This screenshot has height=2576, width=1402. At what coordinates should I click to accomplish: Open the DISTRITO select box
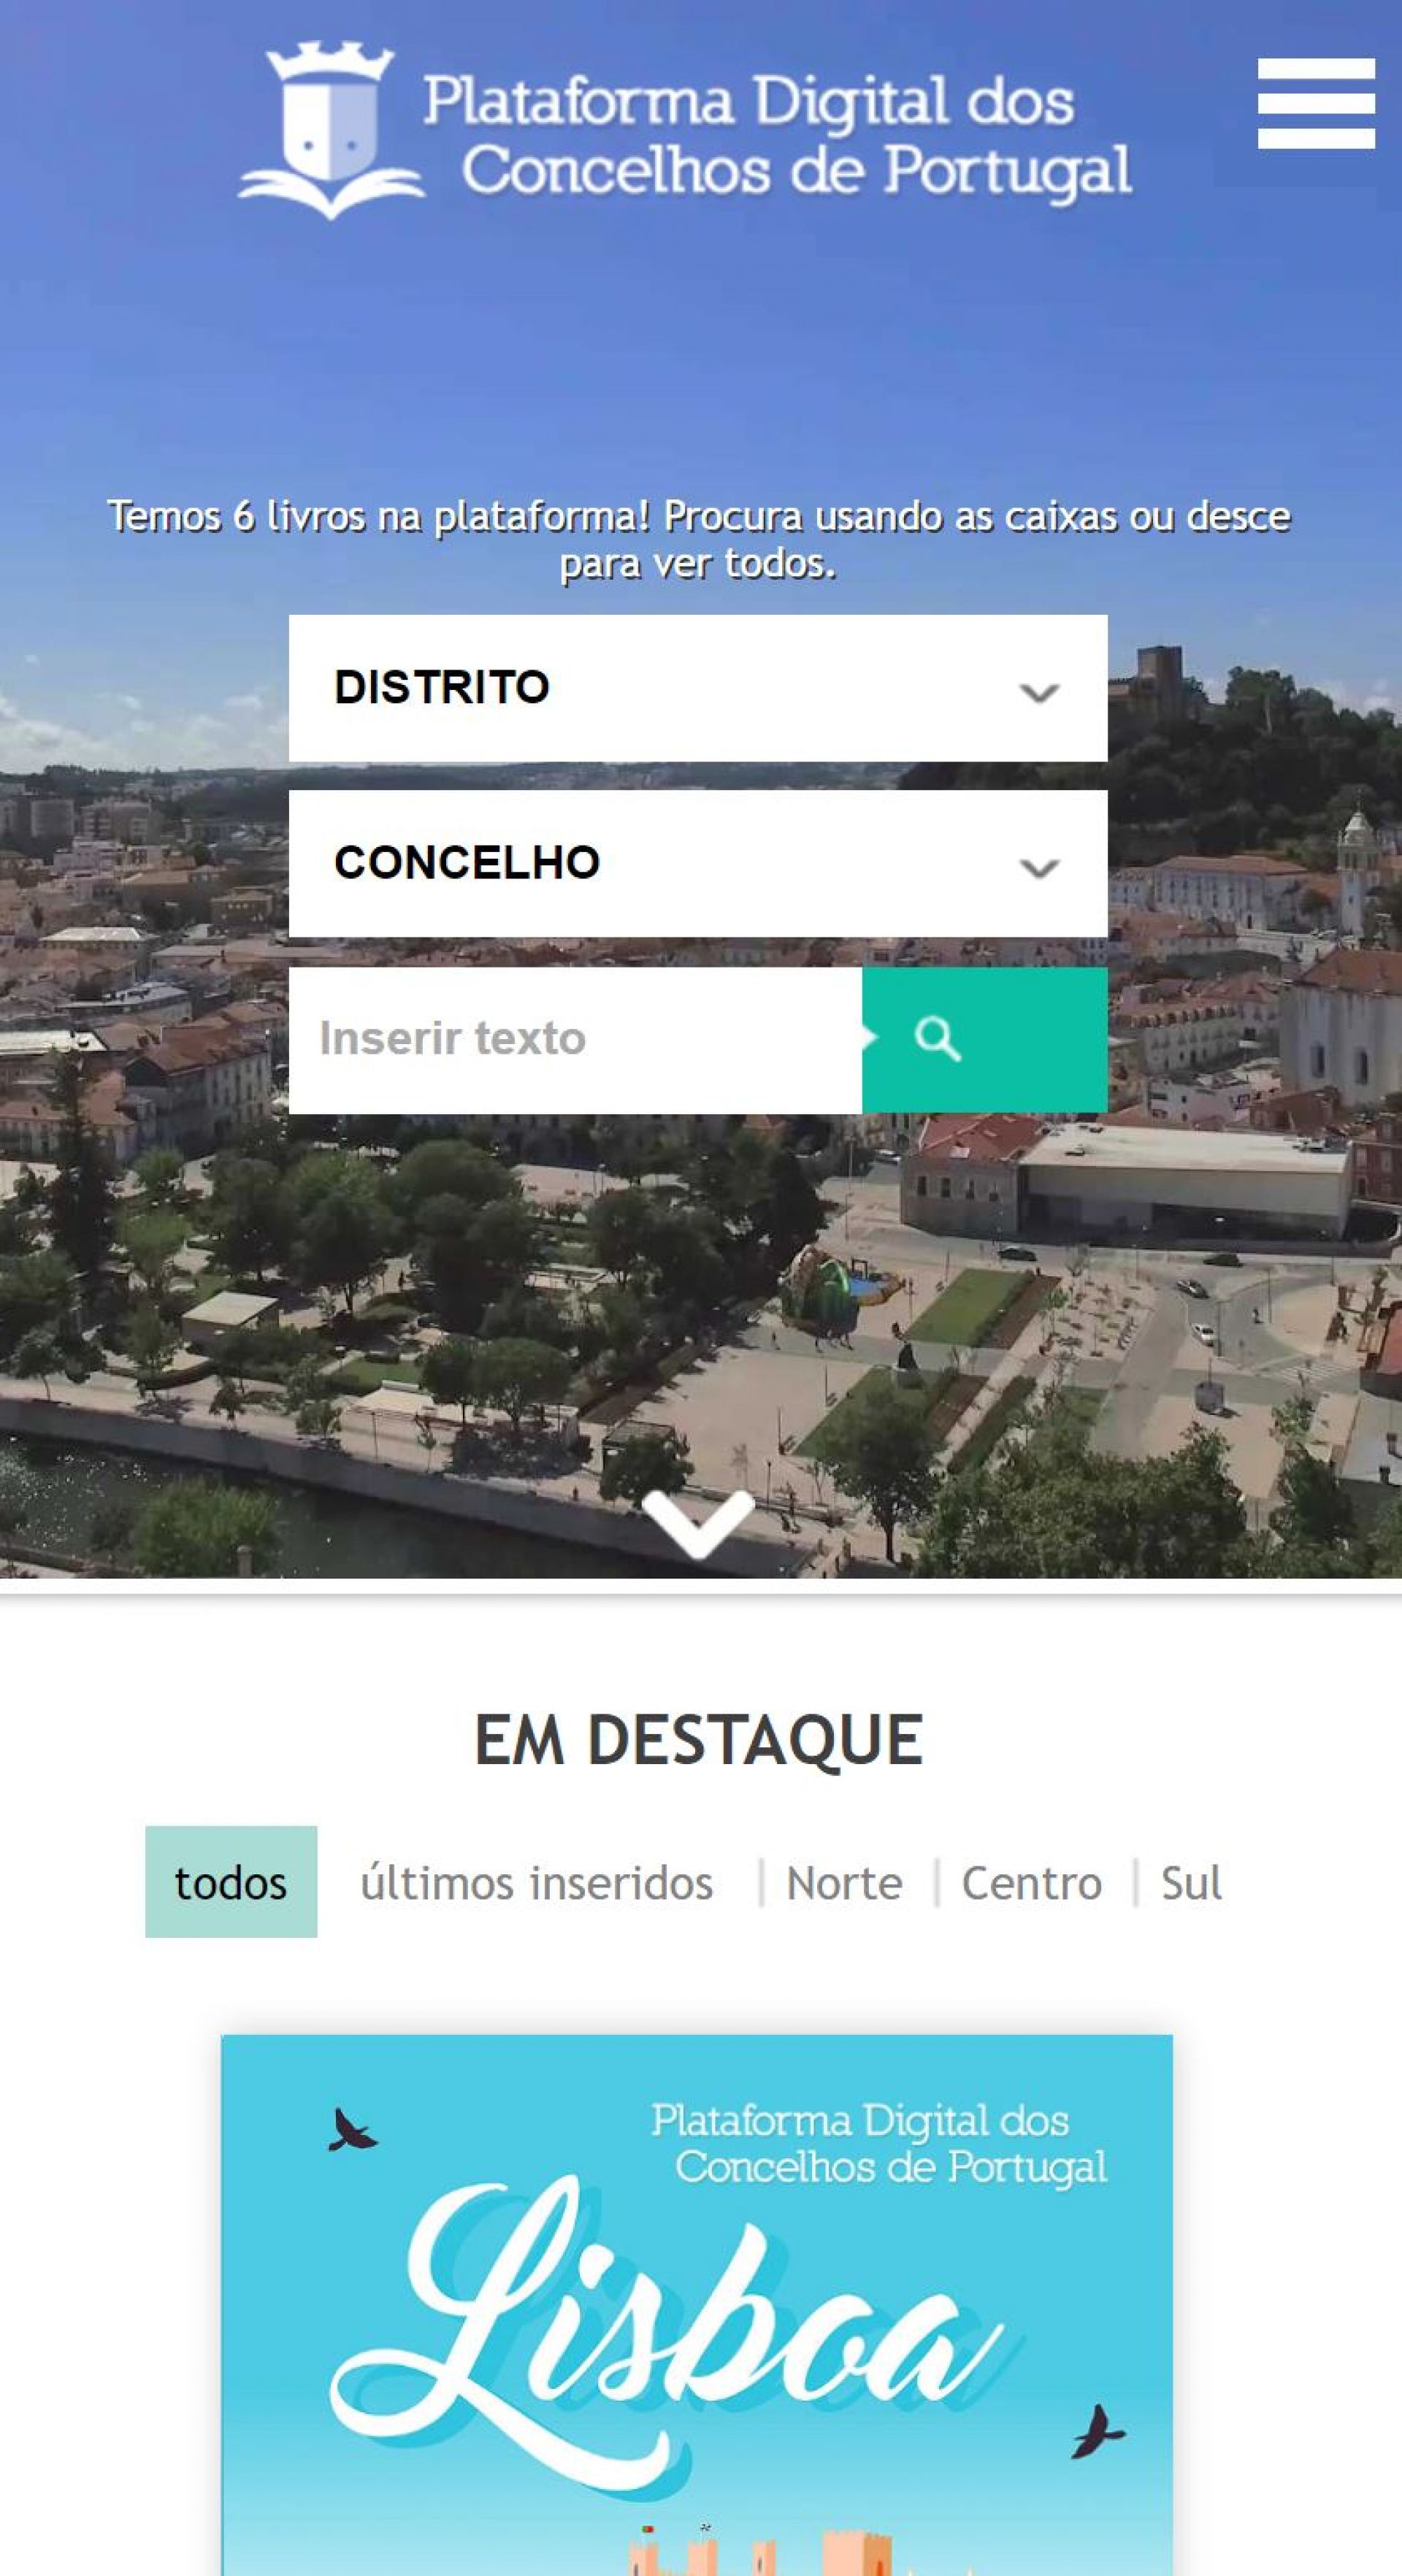698,688
